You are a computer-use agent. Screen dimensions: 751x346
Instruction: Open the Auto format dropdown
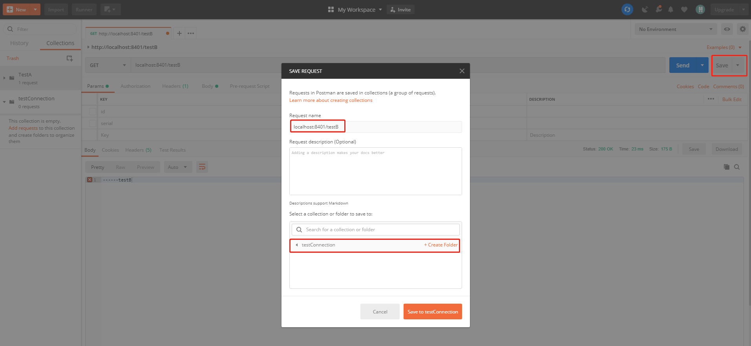[178, 167]
